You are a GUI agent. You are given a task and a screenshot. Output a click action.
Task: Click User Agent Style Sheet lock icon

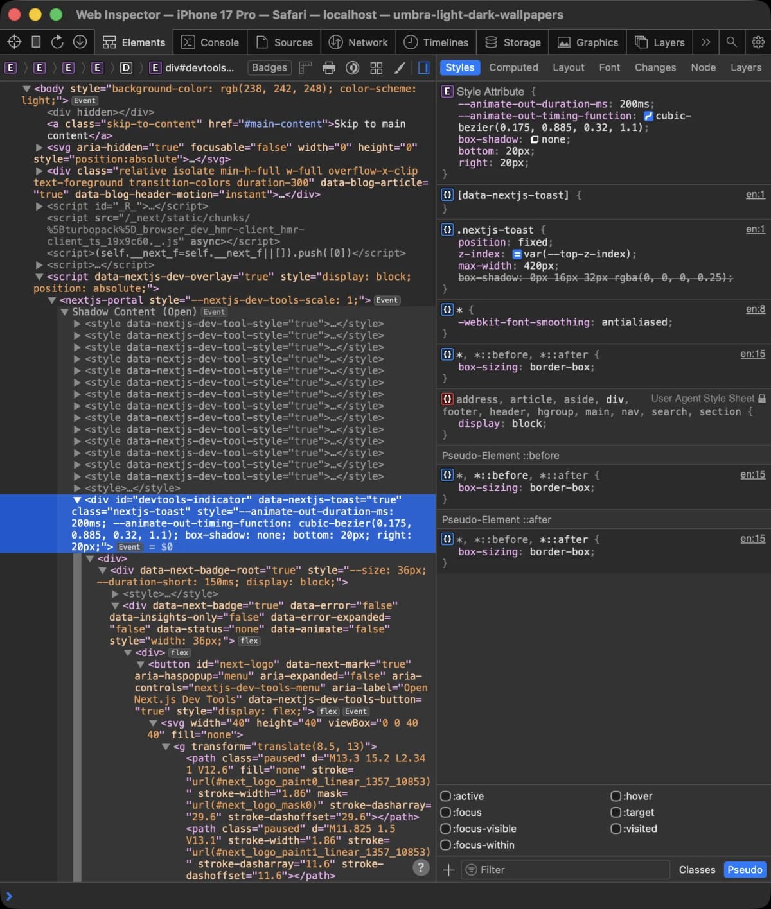coord(762,398)
